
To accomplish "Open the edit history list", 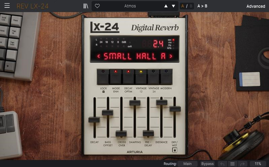I will (232, 164).
